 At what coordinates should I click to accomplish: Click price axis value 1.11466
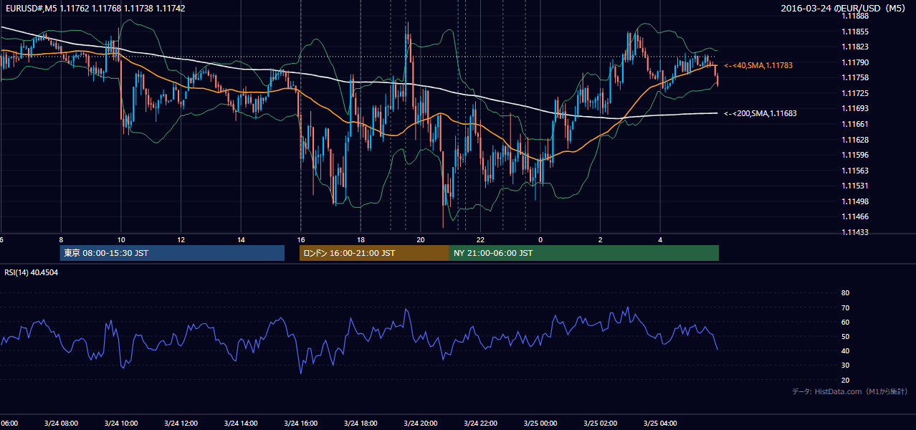tap(855, 216)
